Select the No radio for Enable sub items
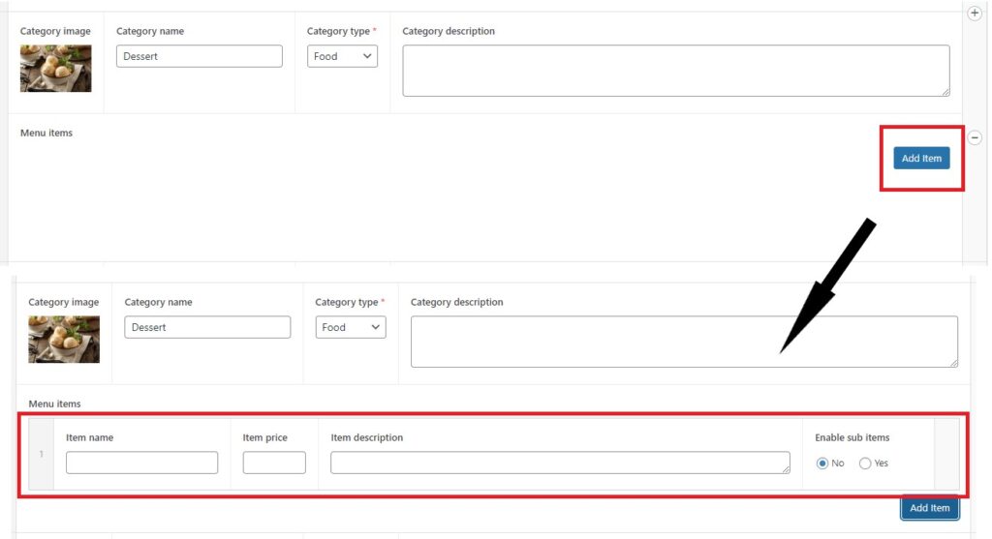The width and height of the screenshot is (992, 539). pyautogui.click(x=822, y=464)
